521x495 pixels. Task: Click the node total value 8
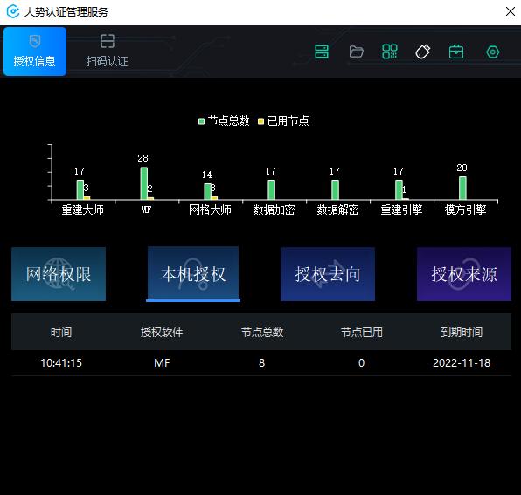[262, 362]
